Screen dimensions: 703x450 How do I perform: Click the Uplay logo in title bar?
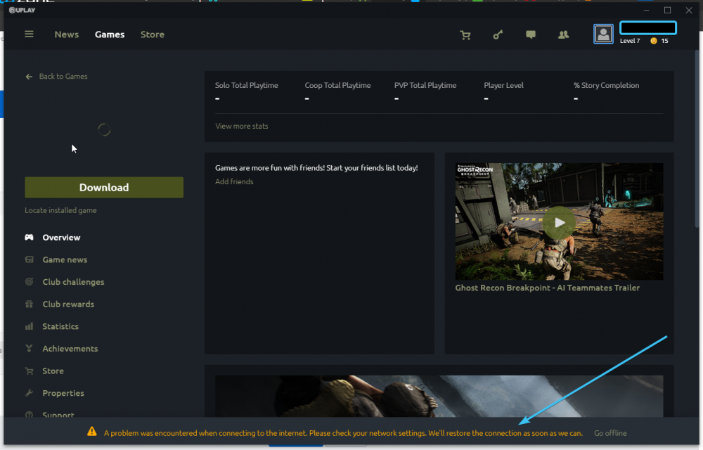(x=22, y=10)
